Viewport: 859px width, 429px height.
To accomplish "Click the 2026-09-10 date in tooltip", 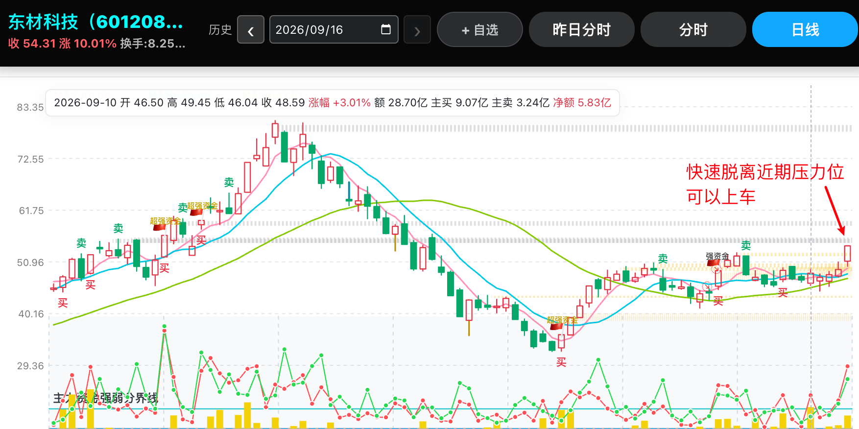I will (x=85, y=103).
